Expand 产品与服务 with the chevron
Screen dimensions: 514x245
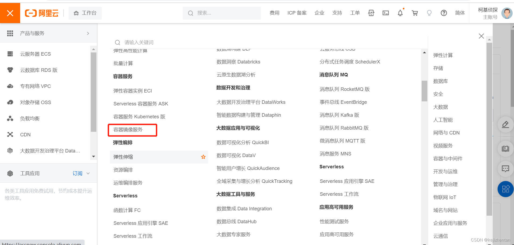tap(88, 33)
